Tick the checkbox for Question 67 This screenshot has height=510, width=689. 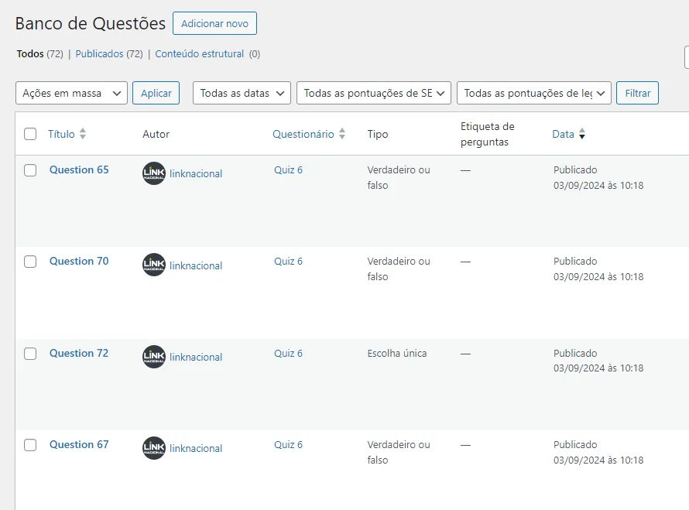(x=30, y=445)
